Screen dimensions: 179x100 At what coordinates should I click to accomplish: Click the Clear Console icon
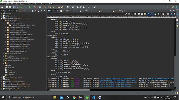coord(139,14)
